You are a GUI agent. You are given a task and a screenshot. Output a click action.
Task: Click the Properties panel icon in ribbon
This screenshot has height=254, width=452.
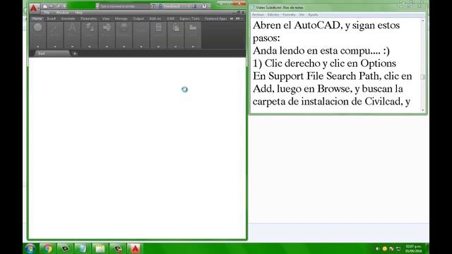click(124, 28)
